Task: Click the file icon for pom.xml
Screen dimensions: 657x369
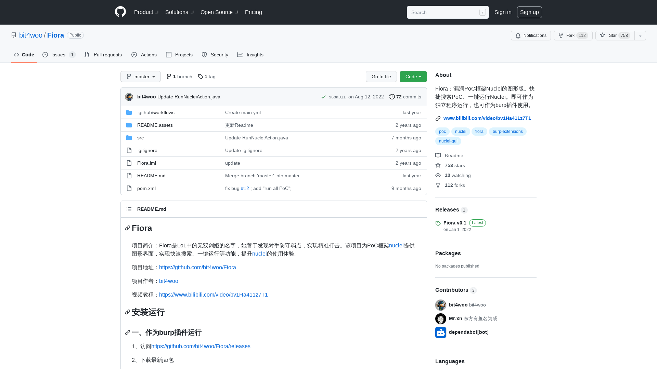Action: [129, 188]
